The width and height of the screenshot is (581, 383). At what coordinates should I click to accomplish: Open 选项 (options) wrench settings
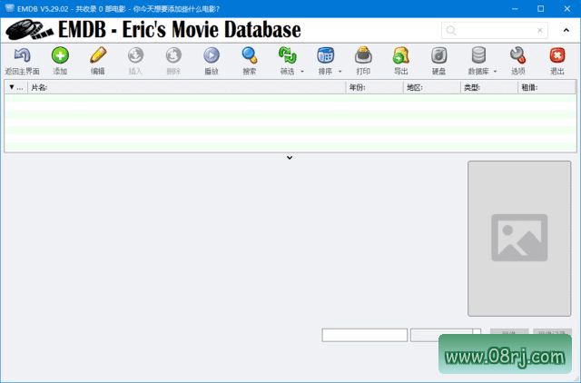coord(517,55)
